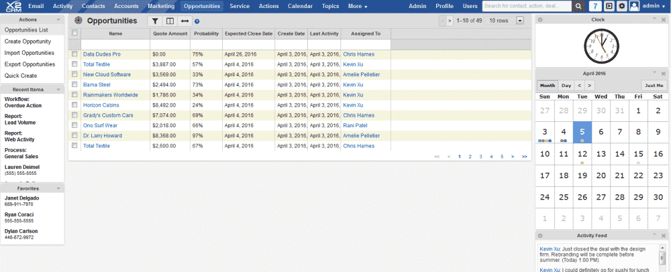Viewport: 671px width, 272px height.
Task: Click the settings gear in top bar
Action: click(x=621, y=6)
